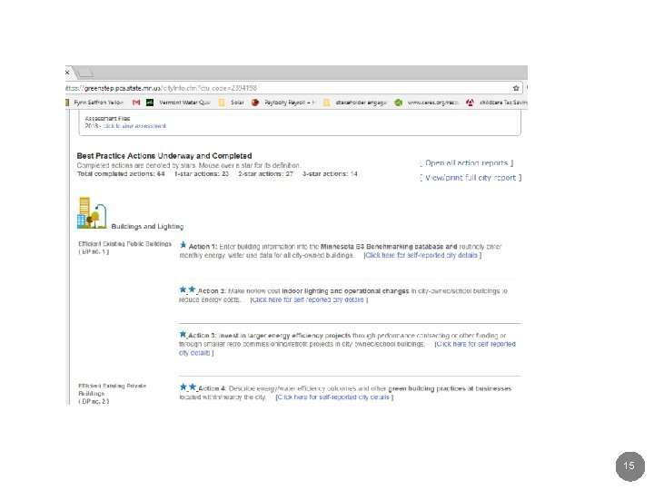The image size is (654, 490).
Task: Open Action 1 self-reported city details link
Action: [422, 255]
